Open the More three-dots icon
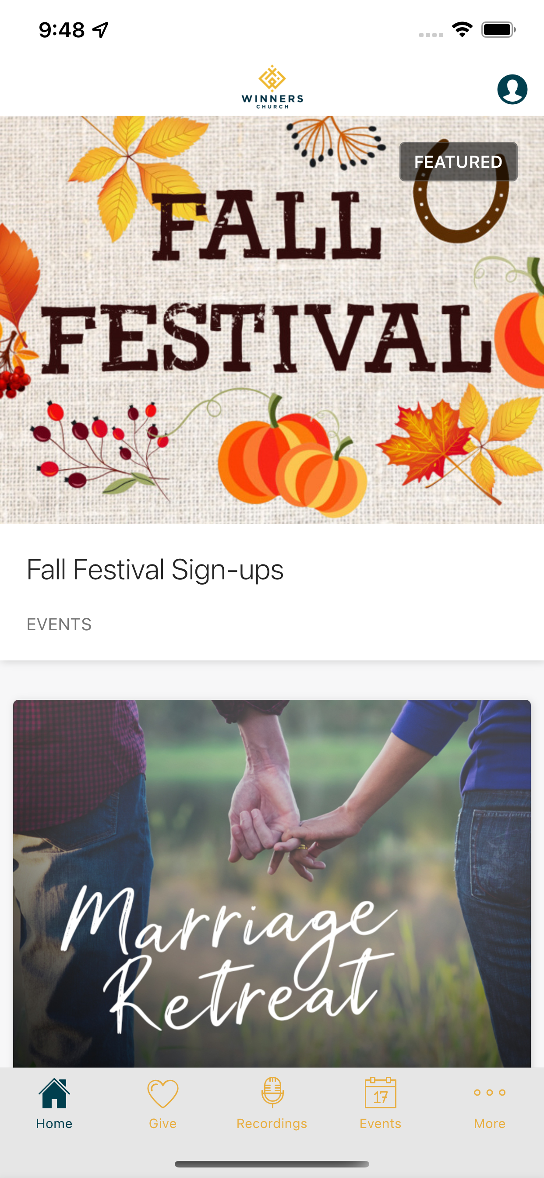The height and width of the screenshot is (1178, 544). click(490, 1093)
